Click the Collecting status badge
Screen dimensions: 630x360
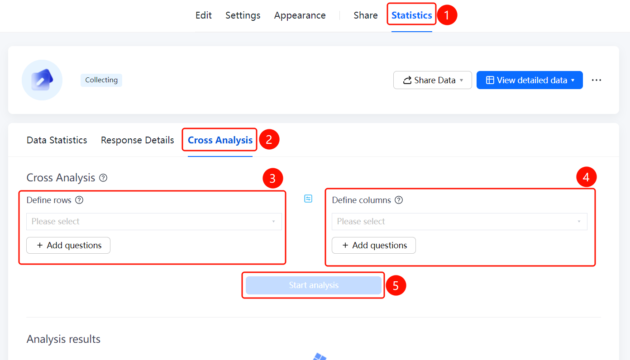[x=101, y=80]
